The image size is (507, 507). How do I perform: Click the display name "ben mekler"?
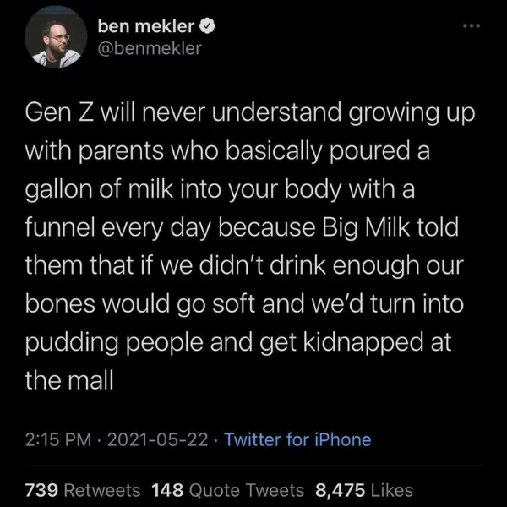[146, 26]
